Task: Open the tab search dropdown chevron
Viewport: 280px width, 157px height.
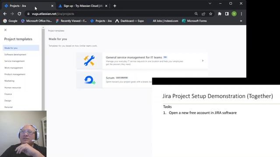Action: click(x=210, y=3)
